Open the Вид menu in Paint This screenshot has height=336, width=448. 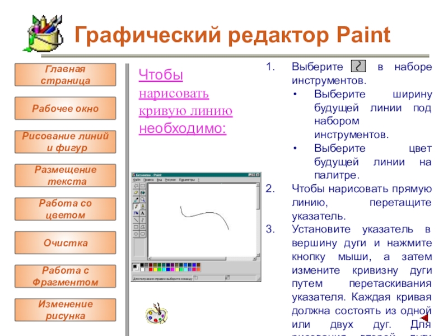point(159,180)
